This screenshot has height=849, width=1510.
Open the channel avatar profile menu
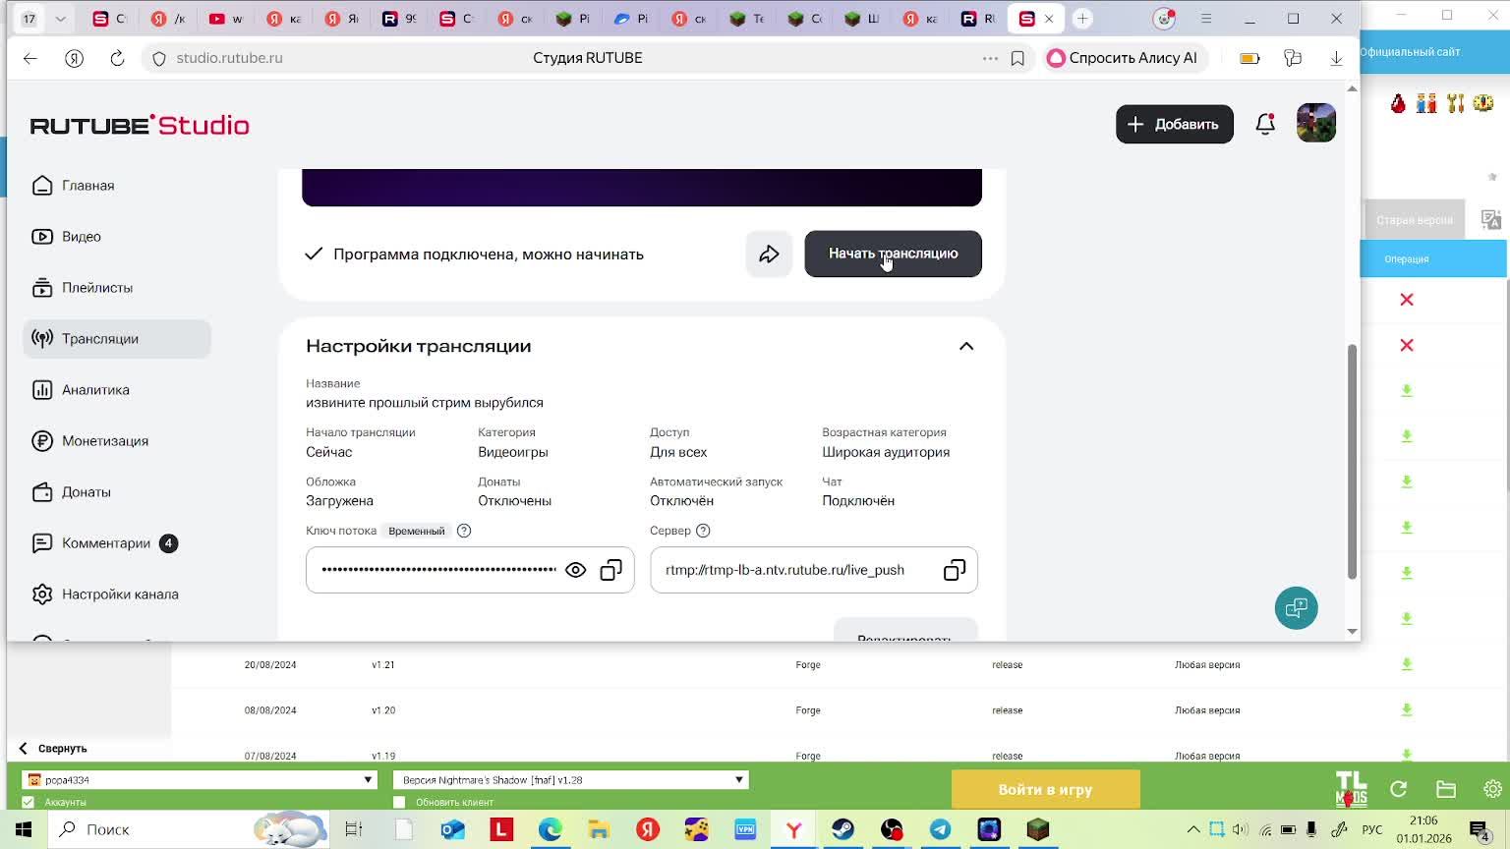1316,124
